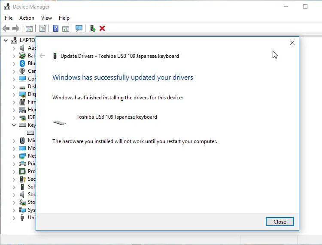Viewport: 322px width, 245px height.
Task: Click the red X Uninstall device icon
Action: pyautogui.click(x=102, y=28)
